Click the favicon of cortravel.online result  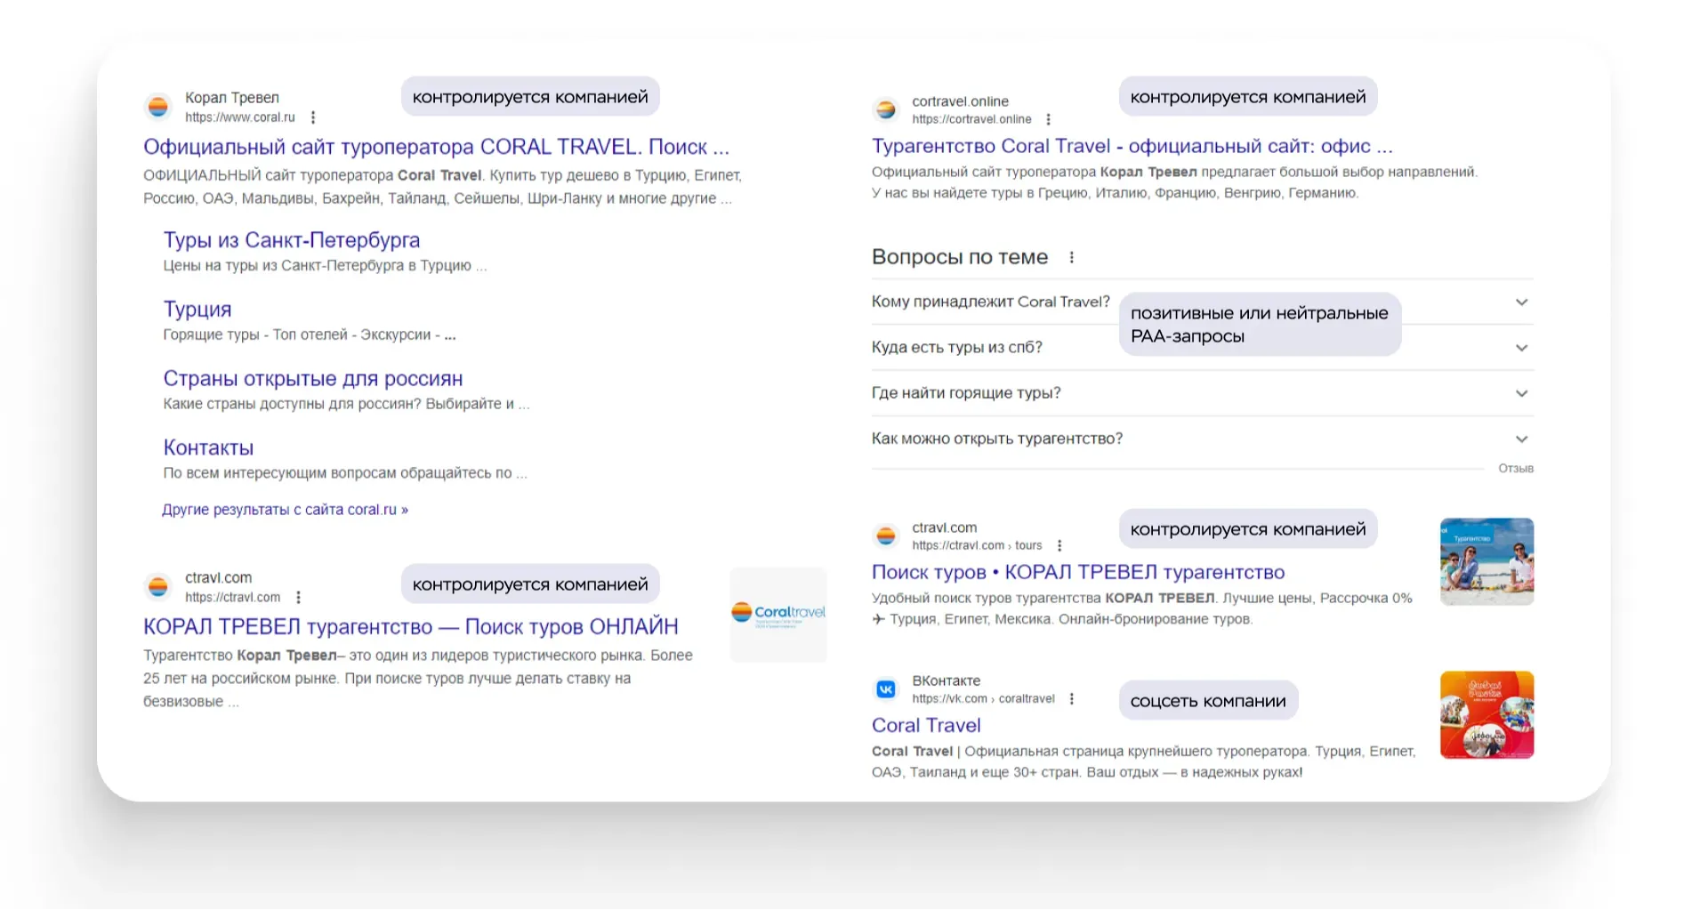point(885,109)
